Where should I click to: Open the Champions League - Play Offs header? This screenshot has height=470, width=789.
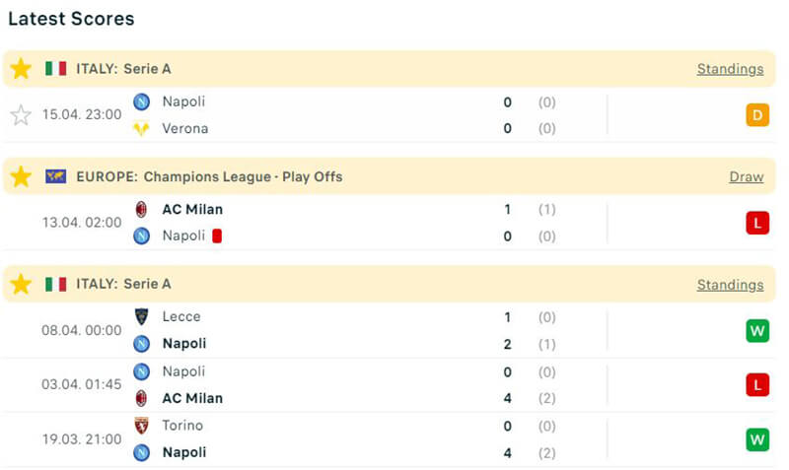243,177
